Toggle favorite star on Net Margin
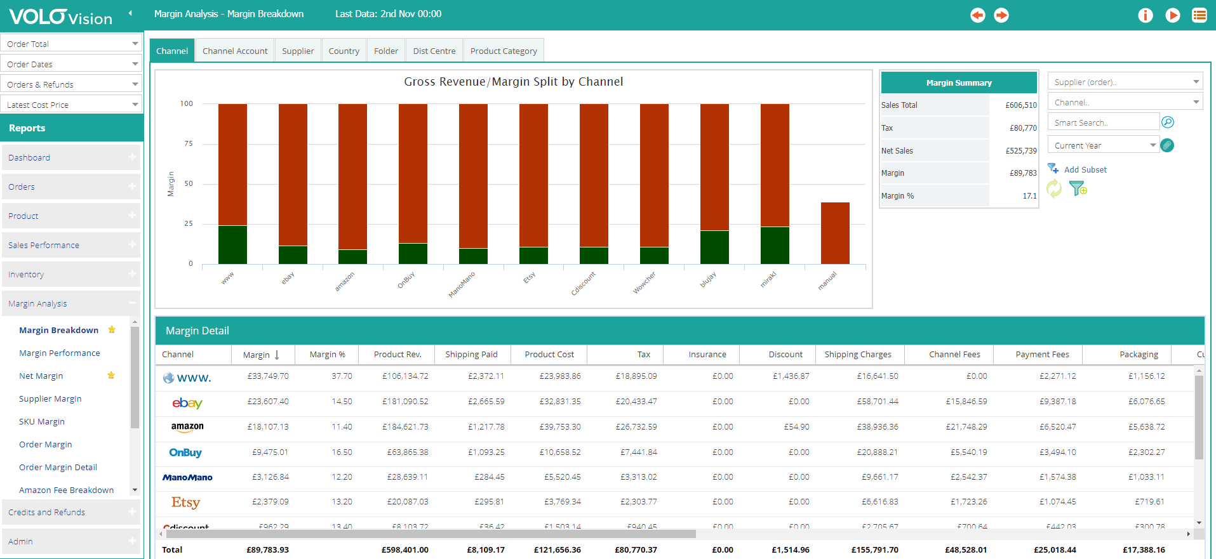This screenshot has width=1216, height=559. [111, 376]
